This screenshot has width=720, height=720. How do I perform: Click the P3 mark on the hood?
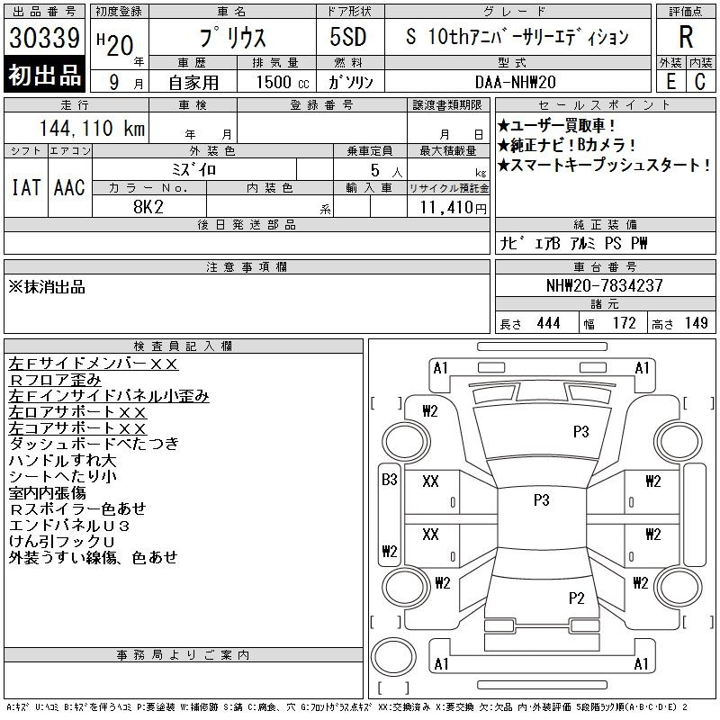(x=580, y=432)
